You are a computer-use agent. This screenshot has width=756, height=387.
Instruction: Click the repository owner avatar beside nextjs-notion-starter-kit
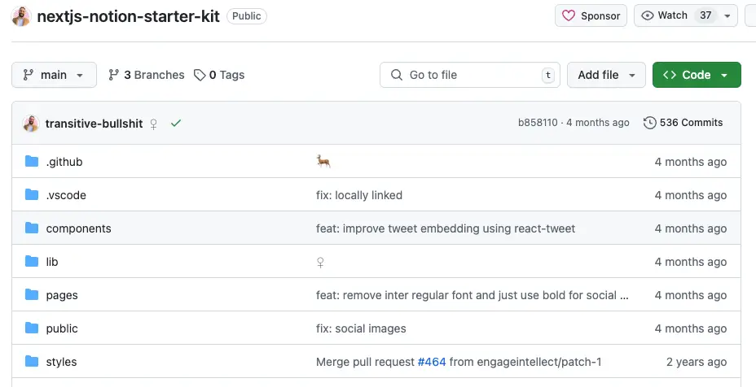click(21, 16)
